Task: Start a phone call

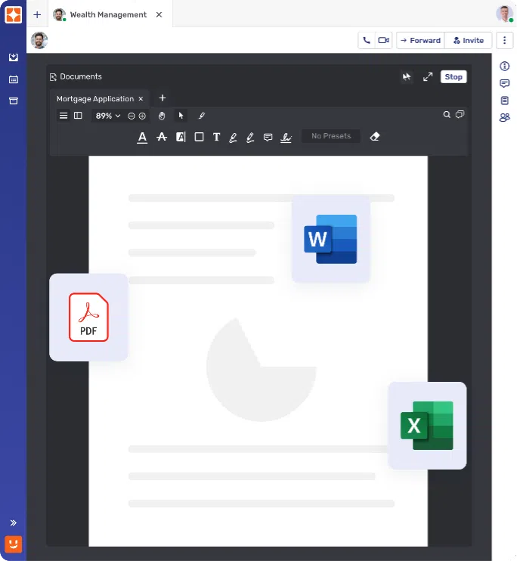Action: tap(367, 40)
